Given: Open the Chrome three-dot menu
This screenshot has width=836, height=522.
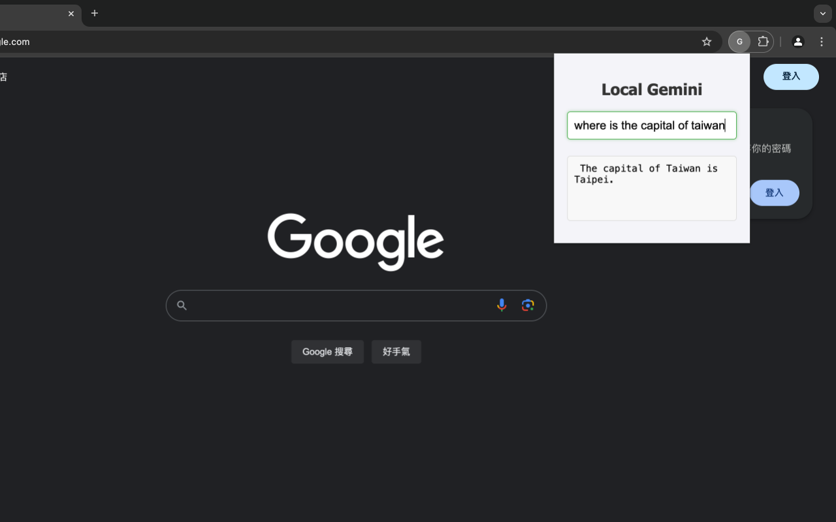Looking at the screenshot, I should (822, 41).
